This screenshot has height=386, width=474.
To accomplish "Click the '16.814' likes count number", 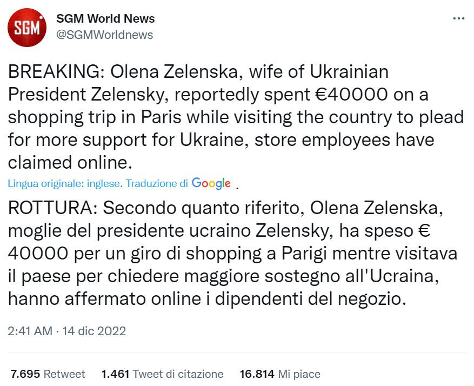I will (x=256, y=374).
